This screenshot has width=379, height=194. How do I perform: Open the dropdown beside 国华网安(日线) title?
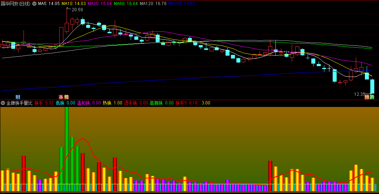[34, 4]
